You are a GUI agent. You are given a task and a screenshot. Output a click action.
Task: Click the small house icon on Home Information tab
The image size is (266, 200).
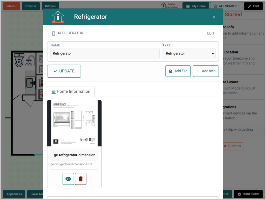54,92
